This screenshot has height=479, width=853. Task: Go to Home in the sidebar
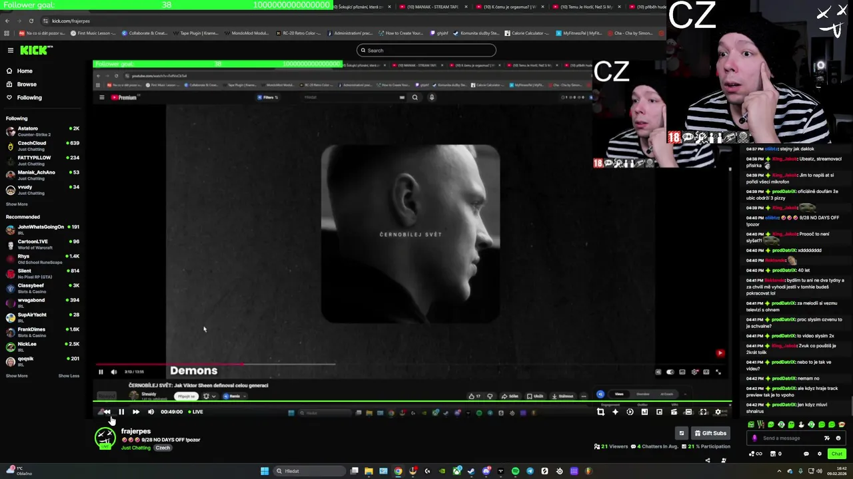click(x=25, y=71)
